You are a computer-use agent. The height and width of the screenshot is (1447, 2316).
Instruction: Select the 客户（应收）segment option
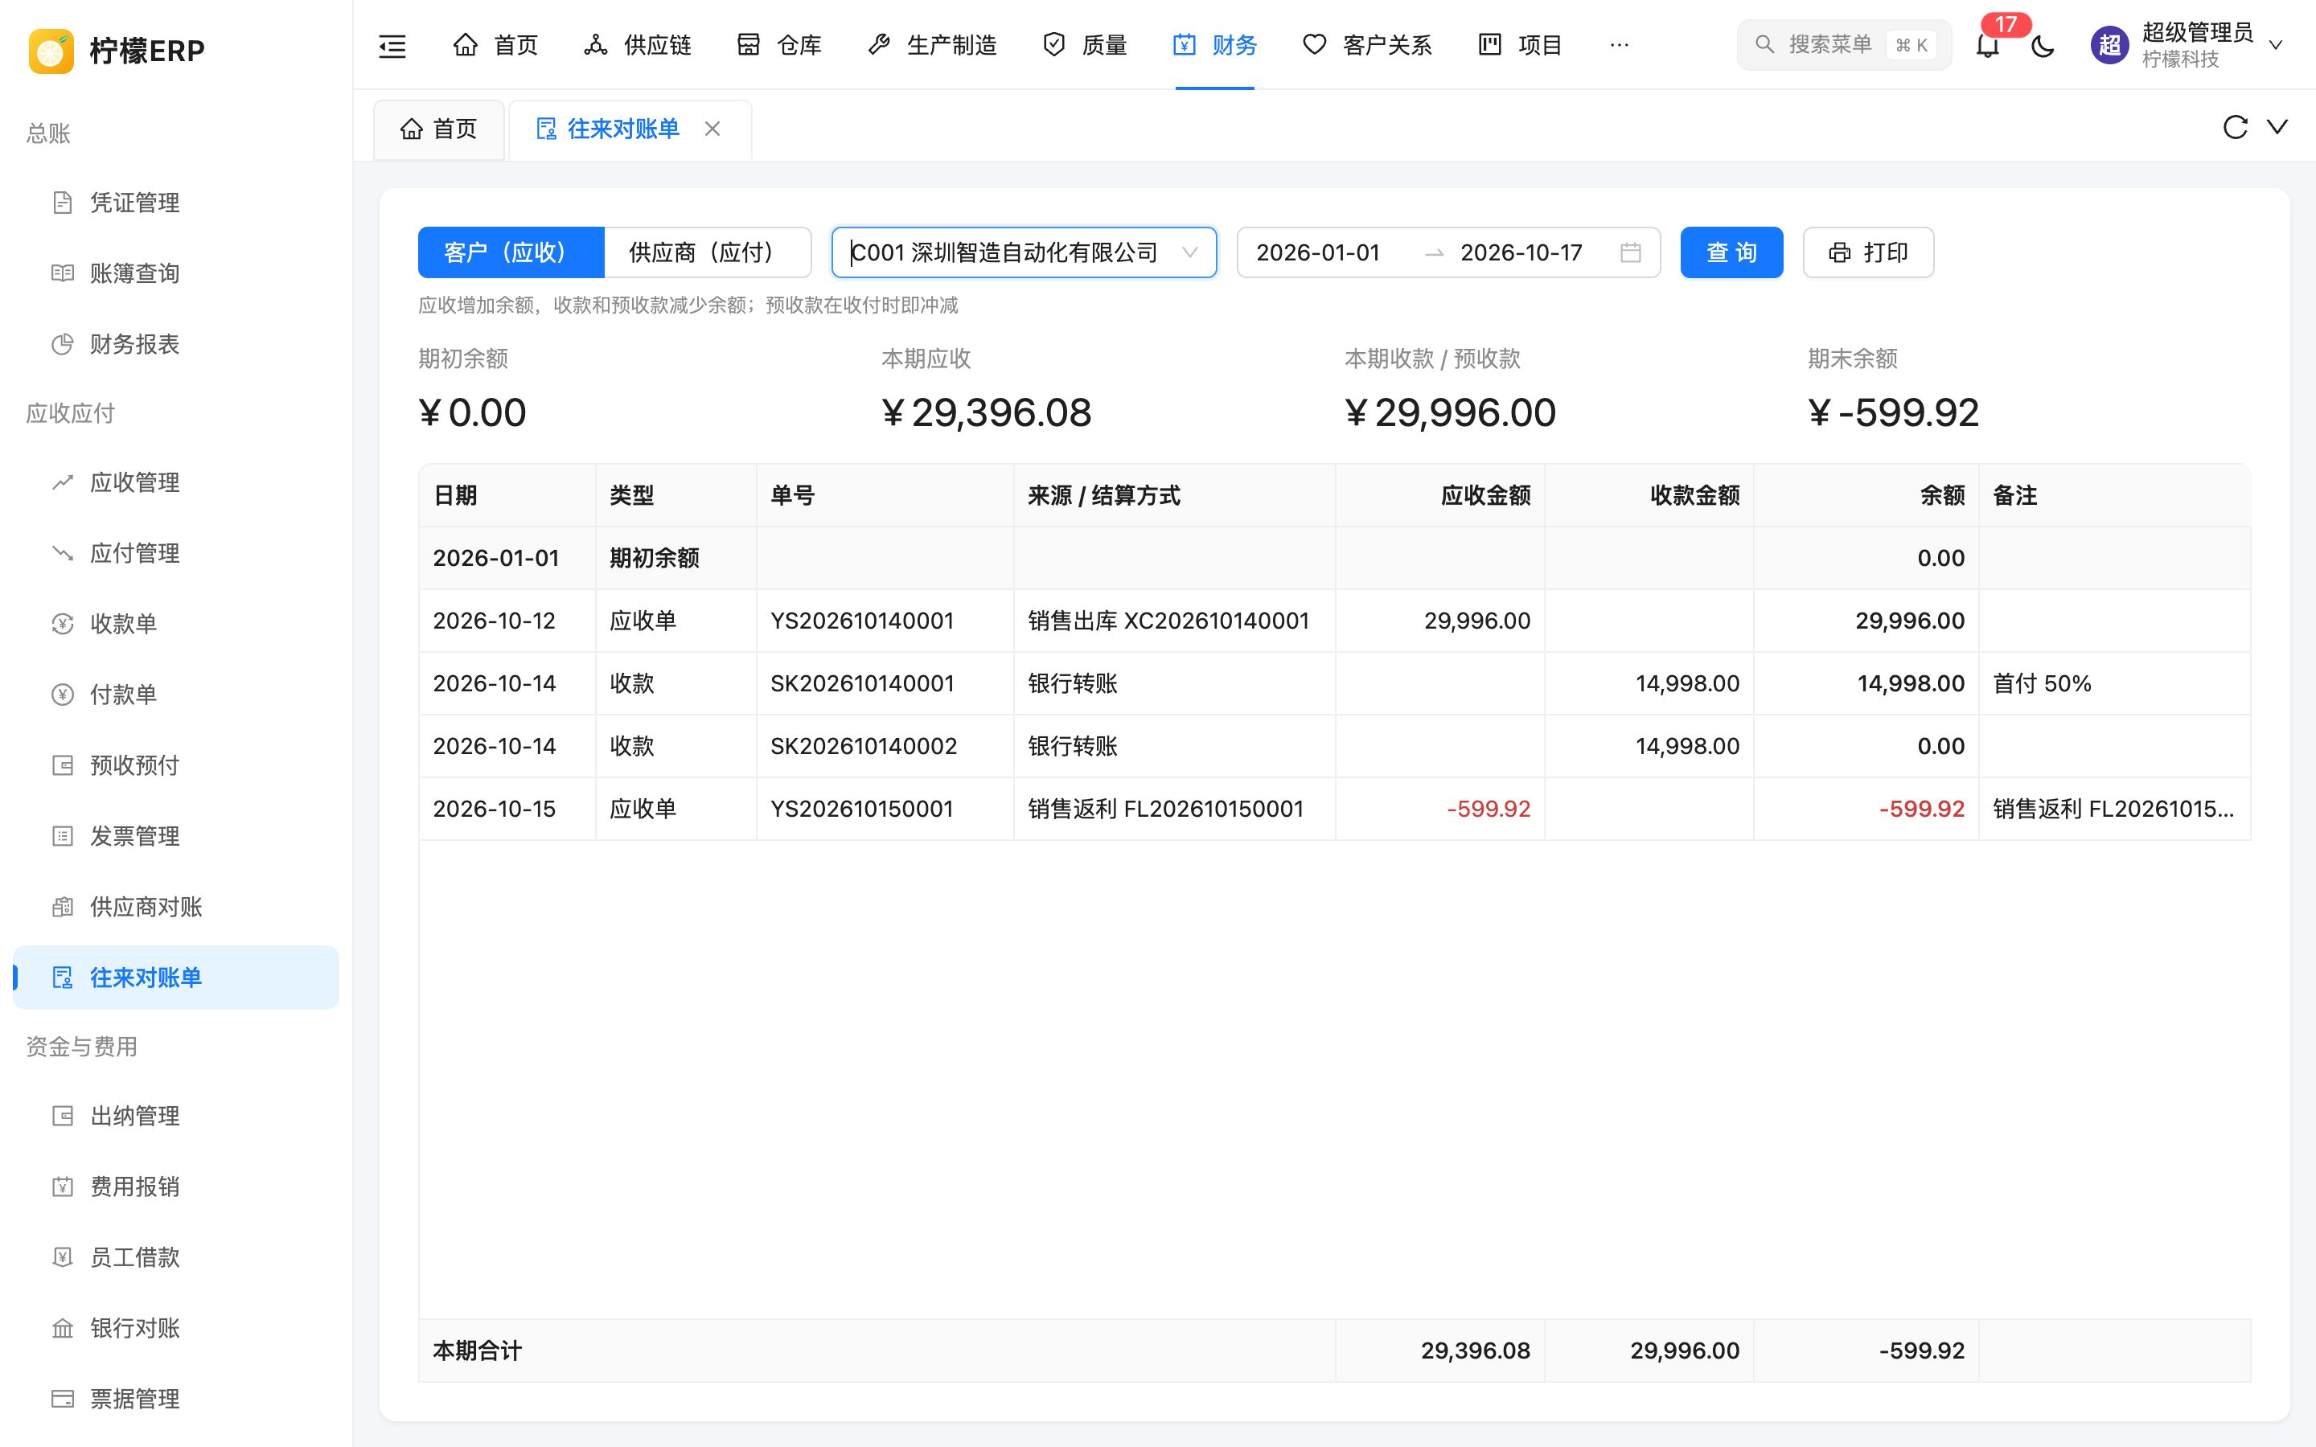pos(511,252)
